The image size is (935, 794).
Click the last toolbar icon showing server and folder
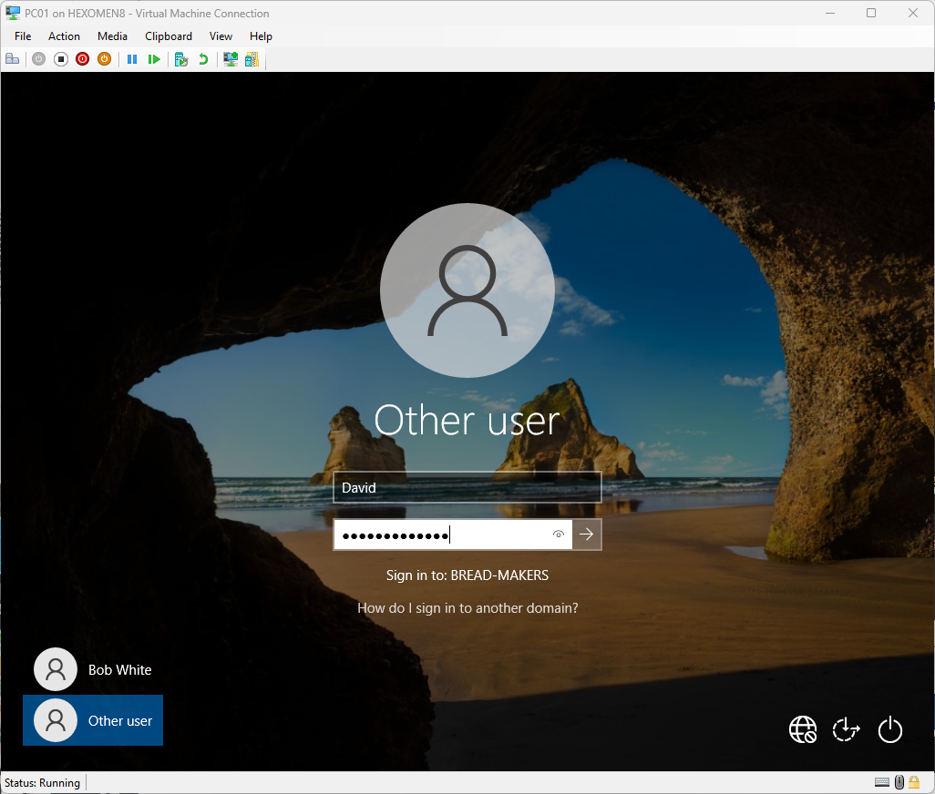coord(252,59)
